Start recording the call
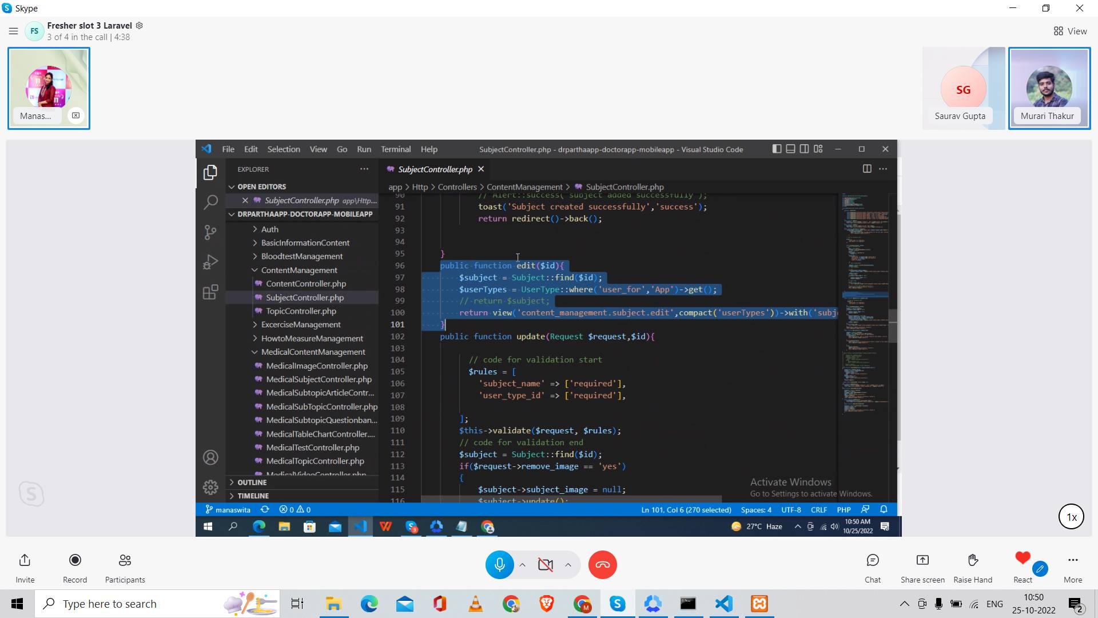 (75, 568)
